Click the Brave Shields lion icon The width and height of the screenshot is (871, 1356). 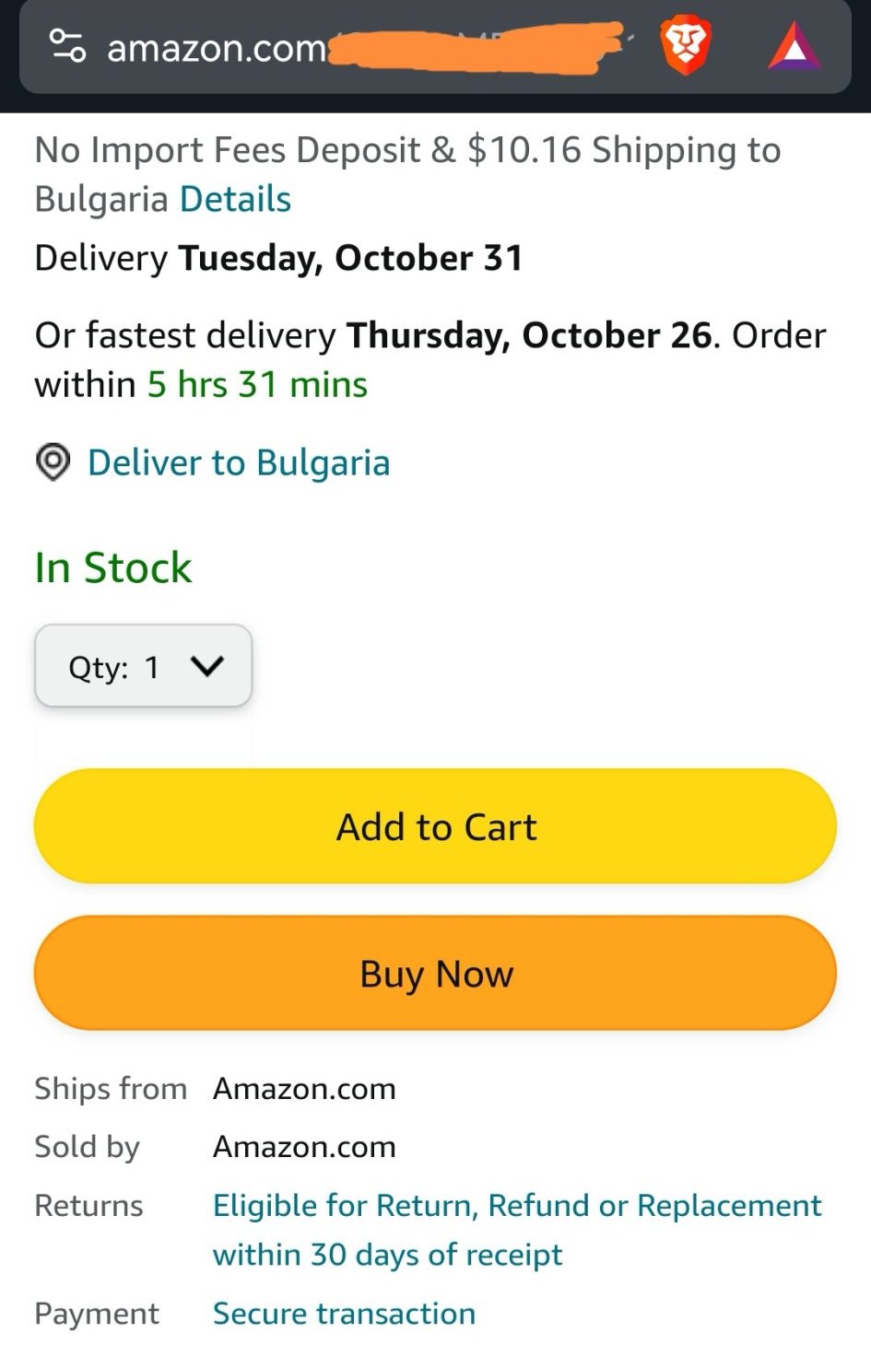coord(686,47)
